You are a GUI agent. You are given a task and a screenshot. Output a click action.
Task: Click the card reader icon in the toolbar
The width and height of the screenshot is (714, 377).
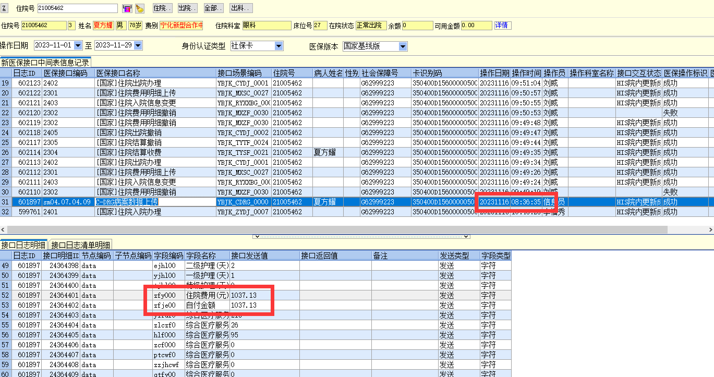127,8
